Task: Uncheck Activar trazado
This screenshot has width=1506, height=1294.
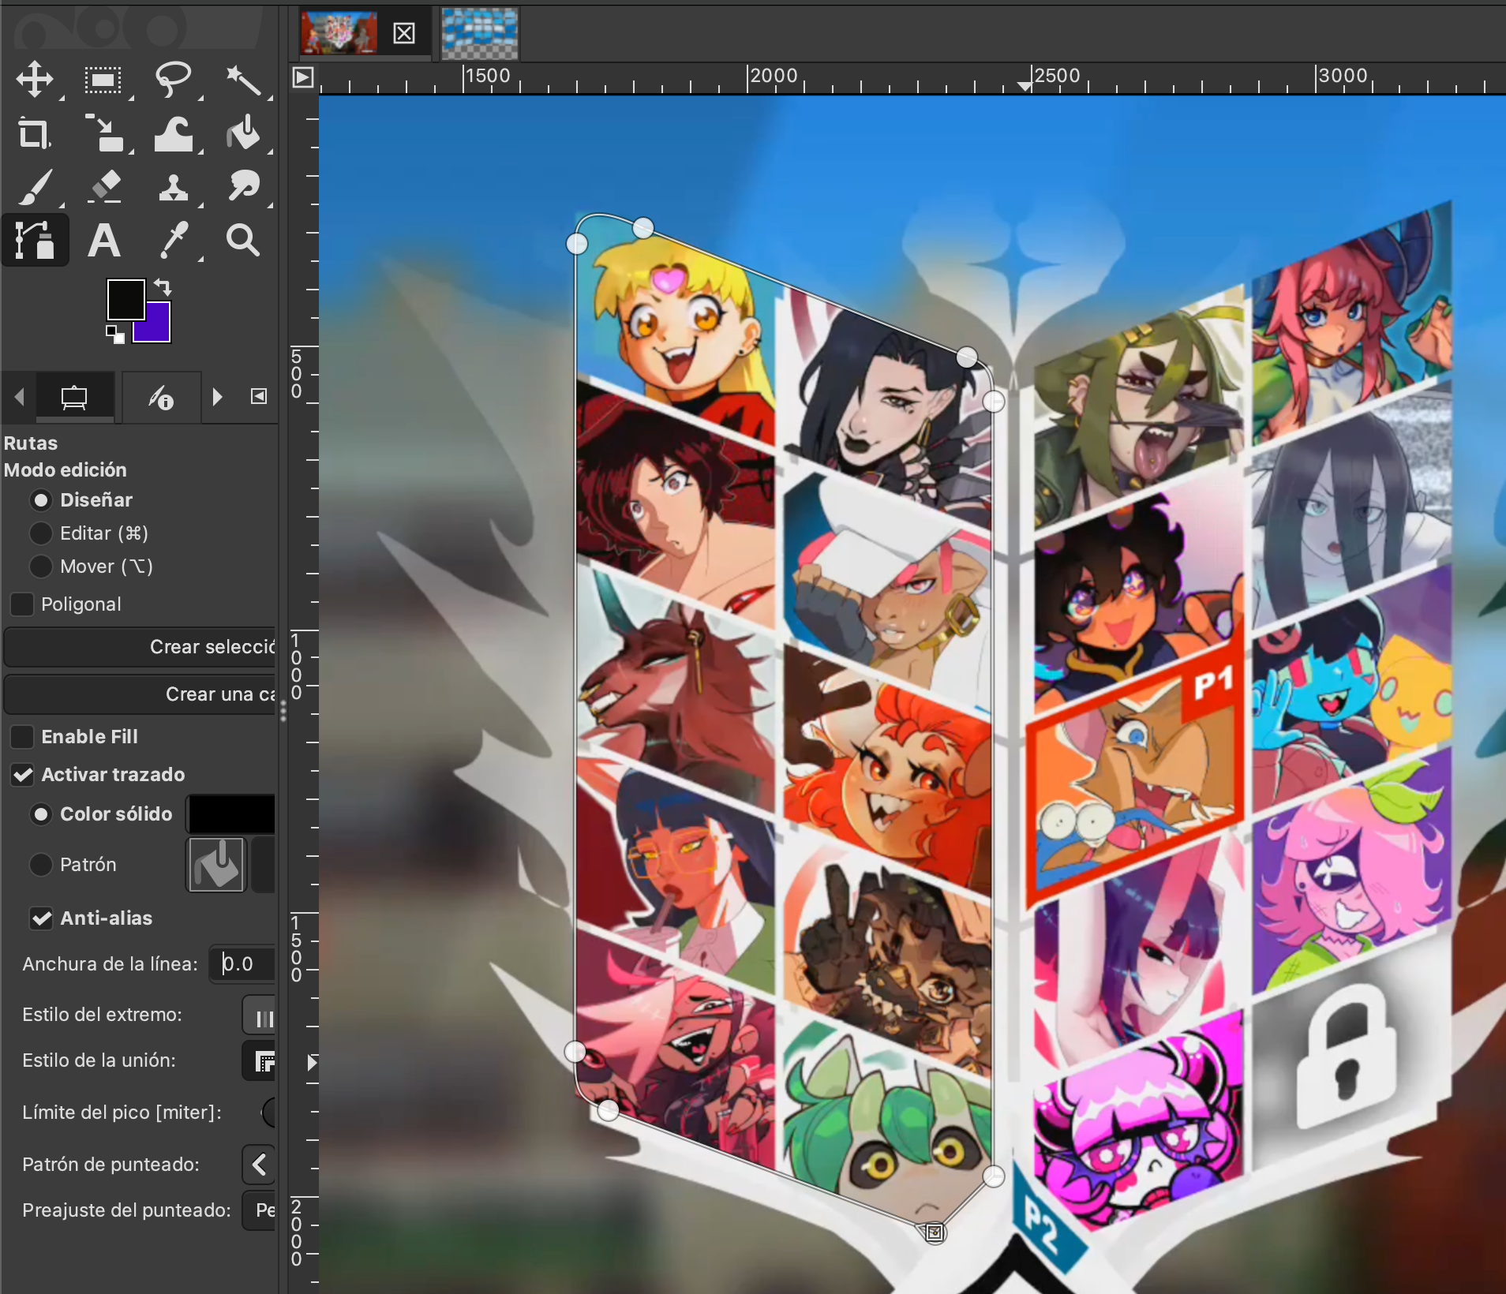Action: tap(22, 775)
